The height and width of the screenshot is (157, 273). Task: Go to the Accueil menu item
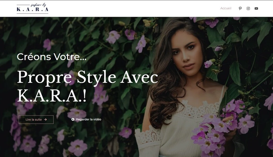point(226,8)
